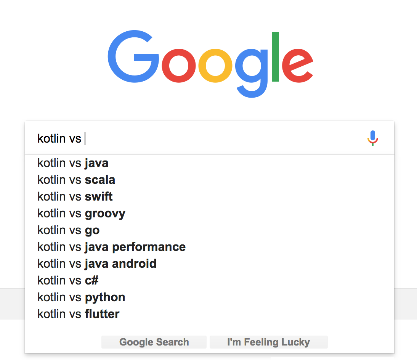Click the I'm Feeling Lucky button

(x=269, y=342)
